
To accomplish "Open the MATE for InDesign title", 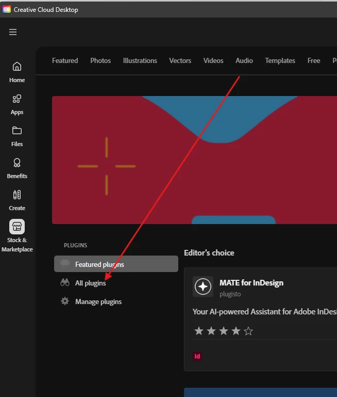I will [251, 282].
